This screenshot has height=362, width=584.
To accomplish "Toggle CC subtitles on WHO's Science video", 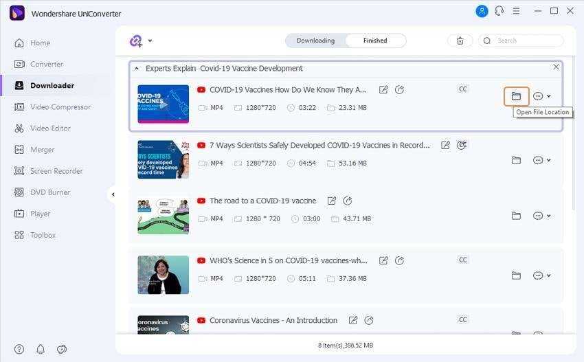I will tap(463, 260).
